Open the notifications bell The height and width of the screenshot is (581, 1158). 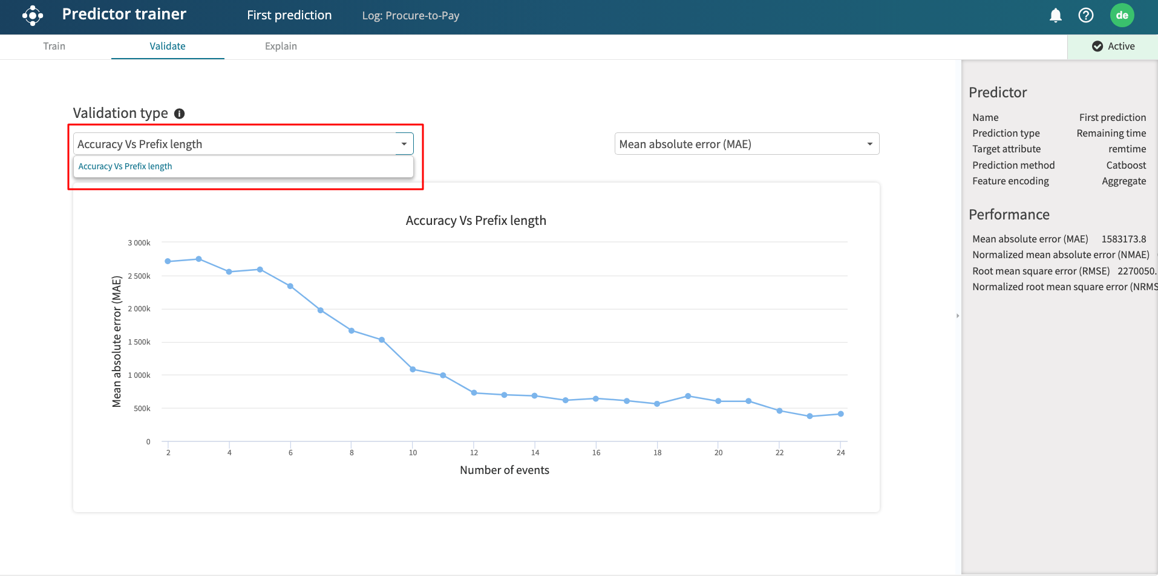click(1055, 15)
